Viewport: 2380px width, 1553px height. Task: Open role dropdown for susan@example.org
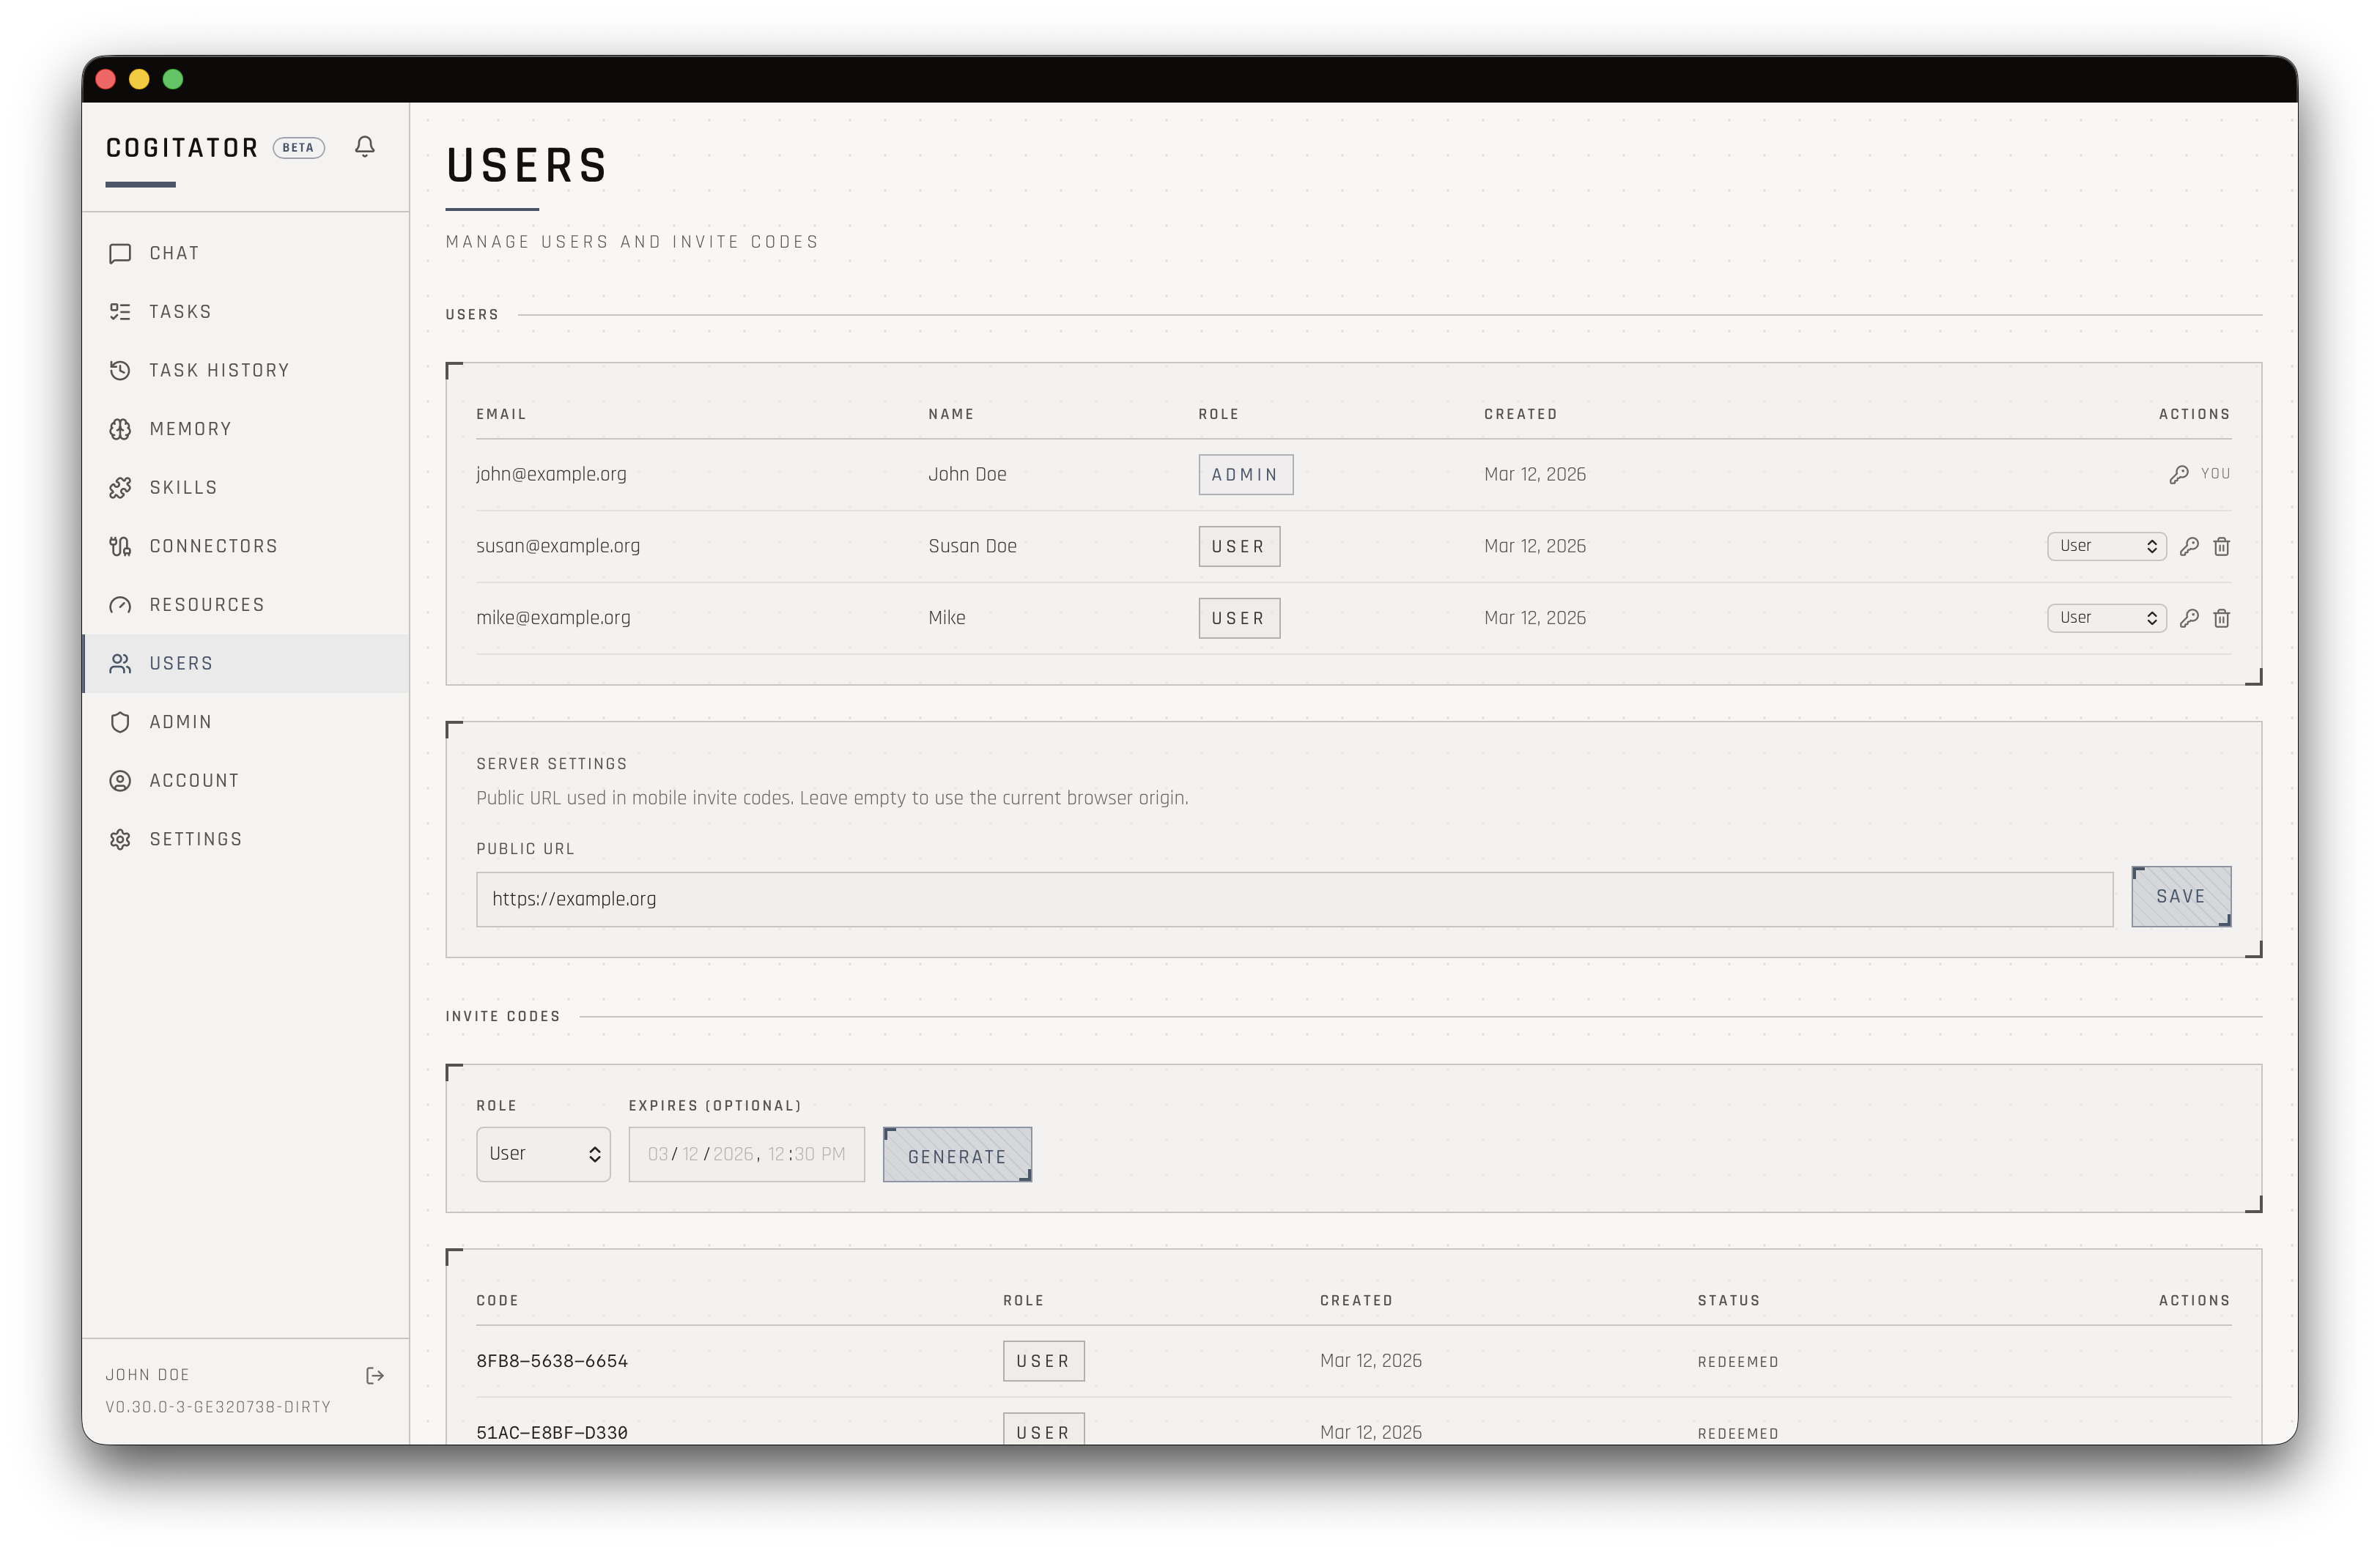(x=2107, y=546)
